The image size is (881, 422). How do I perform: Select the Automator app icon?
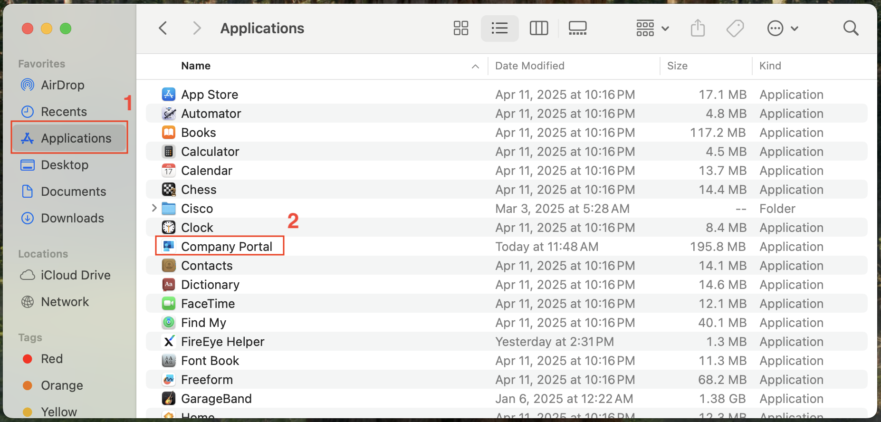[x=169, y=113]
